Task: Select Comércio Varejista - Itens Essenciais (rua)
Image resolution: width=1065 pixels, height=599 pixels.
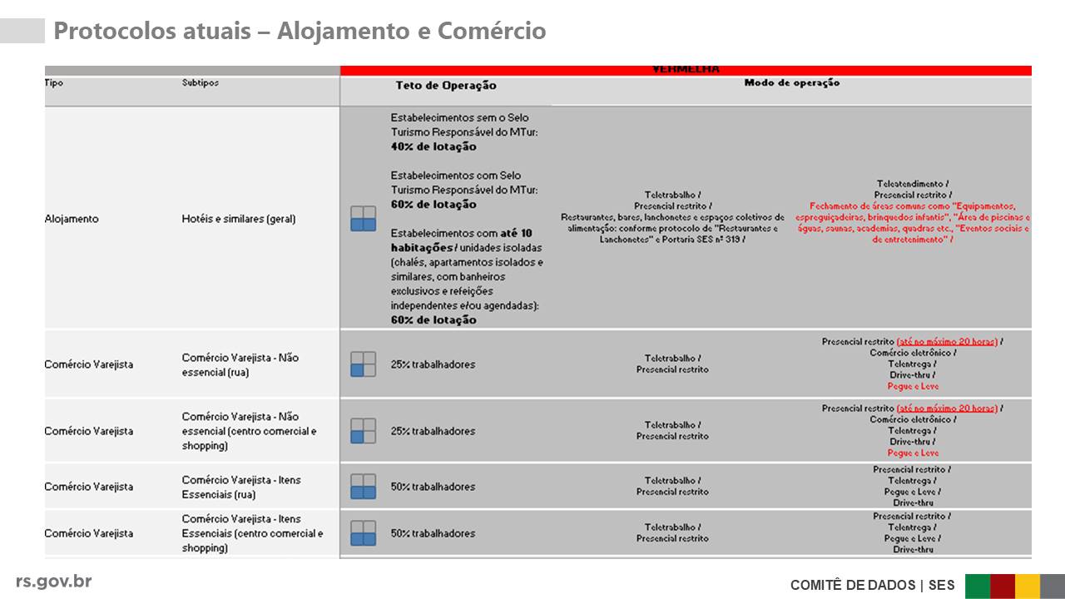Action: (x=241, y=487)
